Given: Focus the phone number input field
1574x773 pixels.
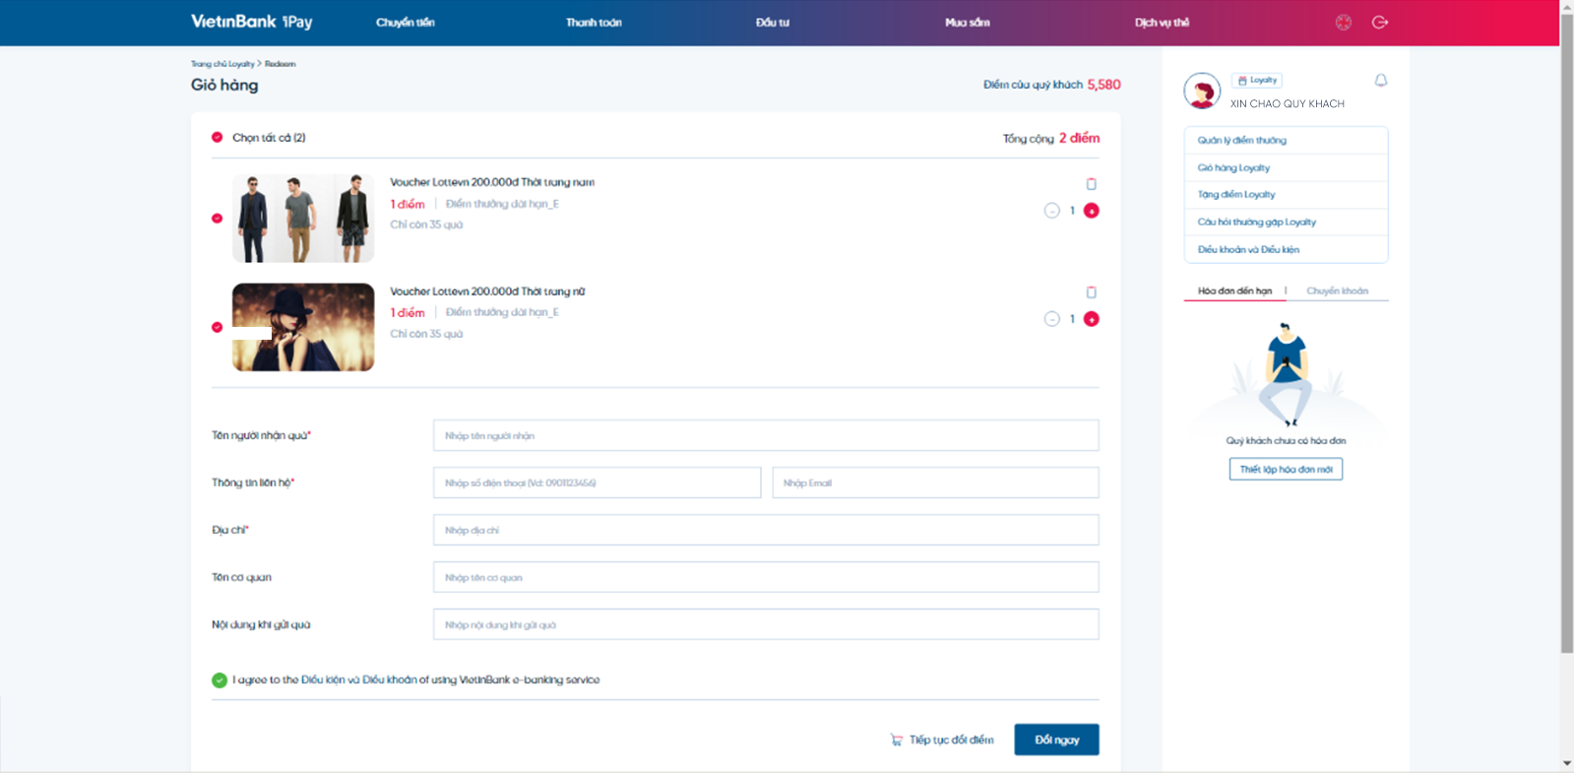Looking at the screenshot, I should point(597,483).
